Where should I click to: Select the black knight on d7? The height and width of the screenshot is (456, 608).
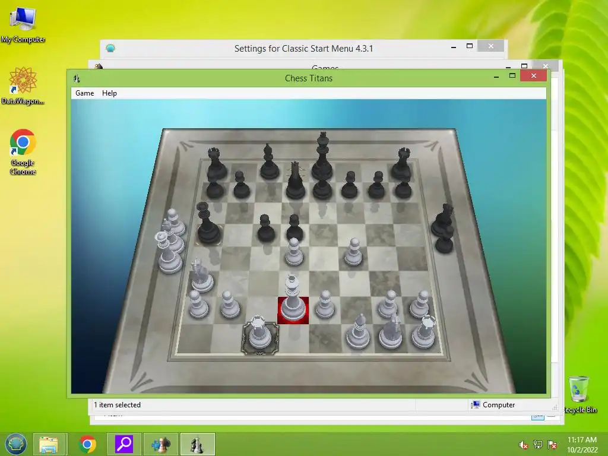[x=295, y=180]
